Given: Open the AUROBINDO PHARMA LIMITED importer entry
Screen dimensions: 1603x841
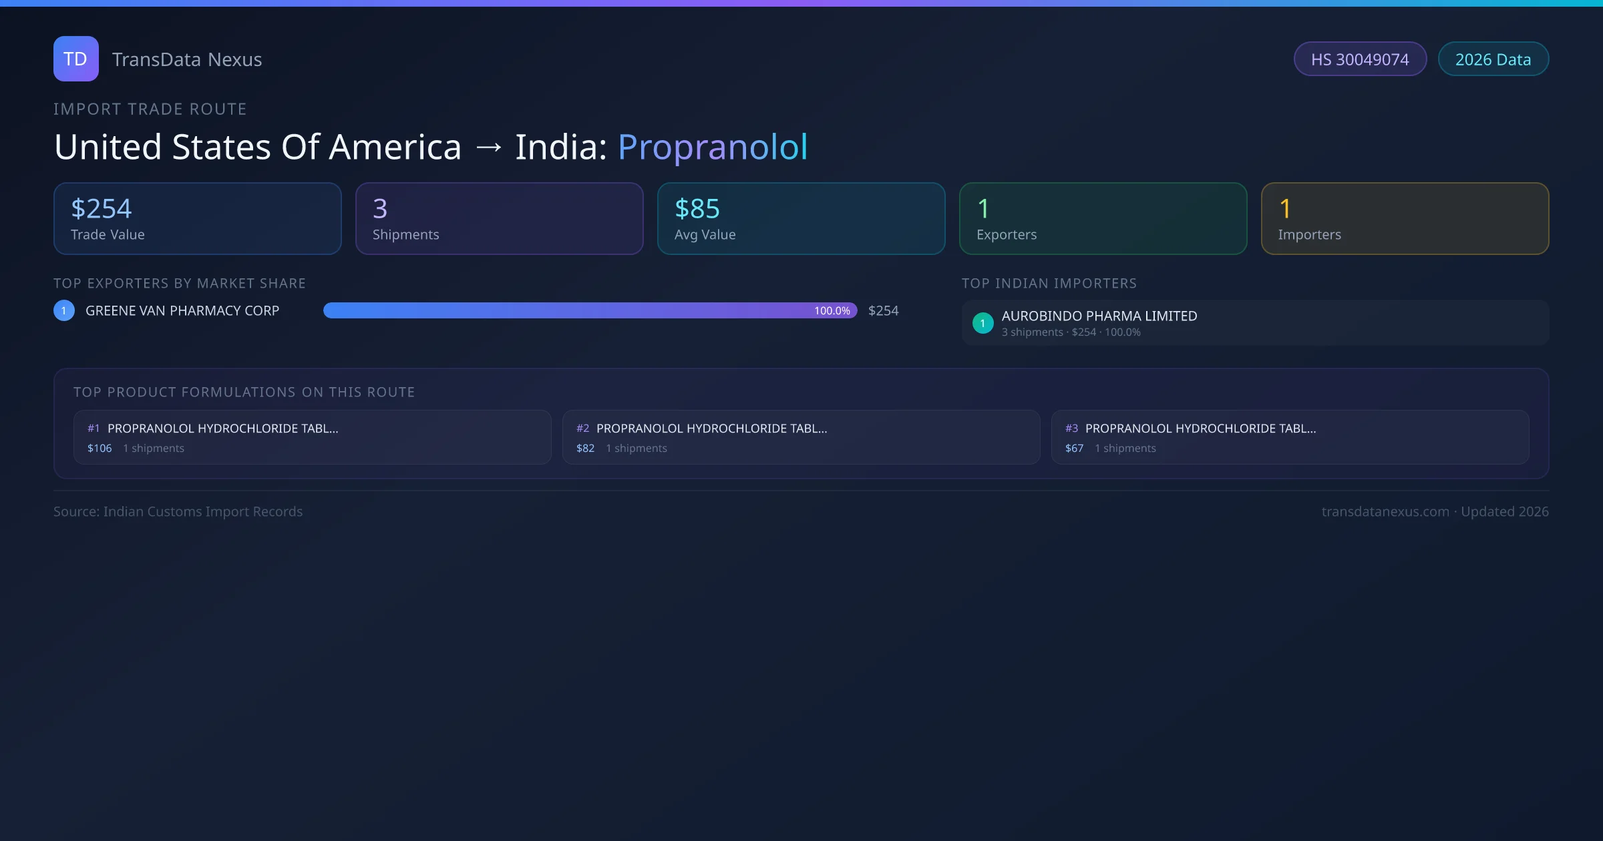Looking at the screenshot, I should coord(1099,316).
